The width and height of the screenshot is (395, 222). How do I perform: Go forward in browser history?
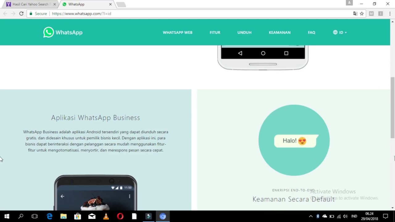coord(13,14)
